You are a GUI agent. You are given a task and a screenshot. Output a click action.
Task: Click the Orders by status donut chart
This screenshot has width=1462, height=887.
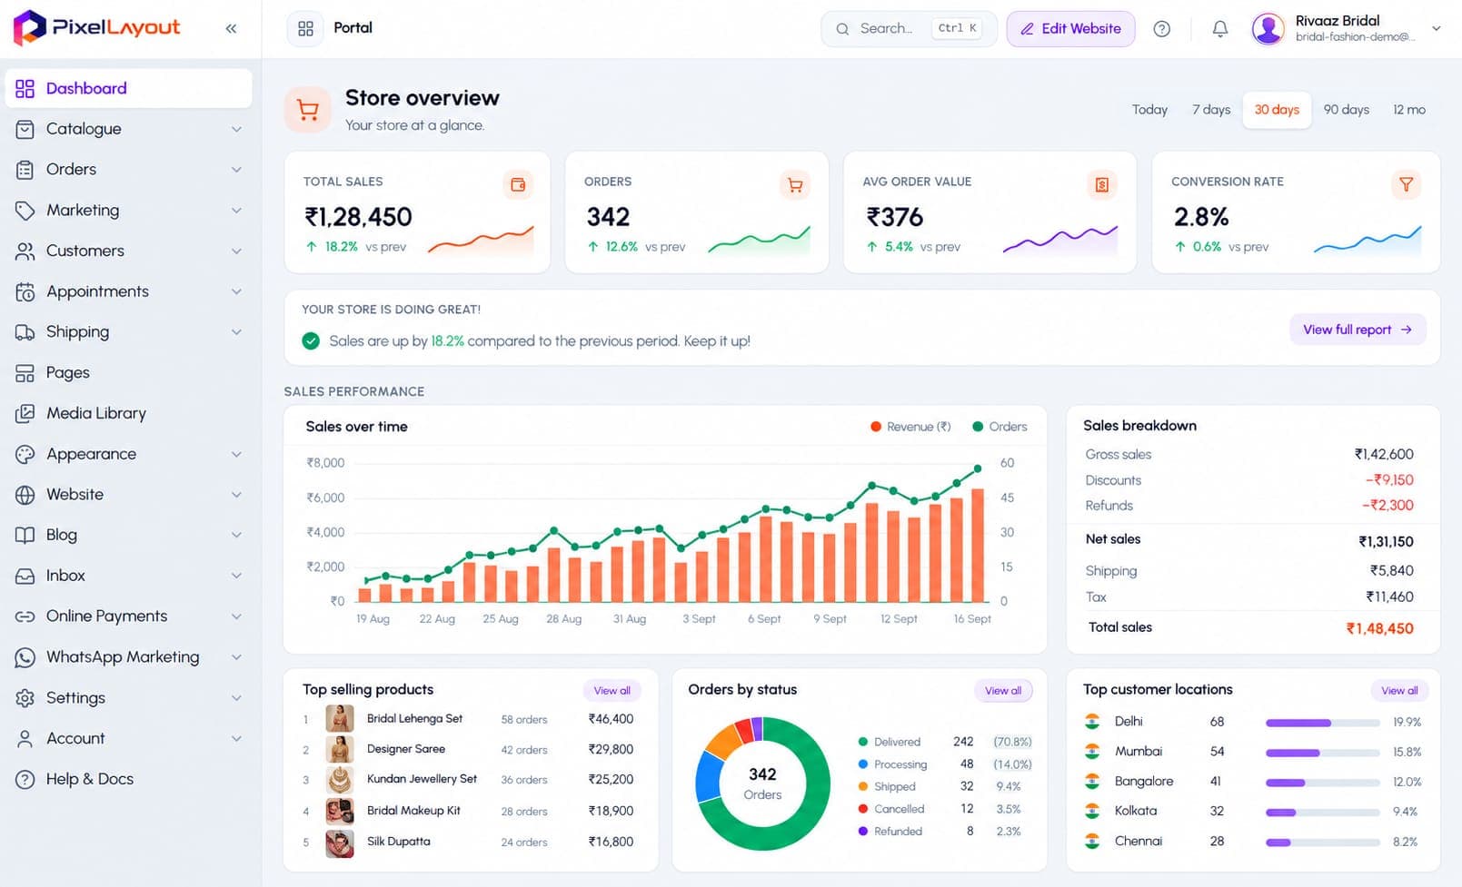click(x=762, y=784)
